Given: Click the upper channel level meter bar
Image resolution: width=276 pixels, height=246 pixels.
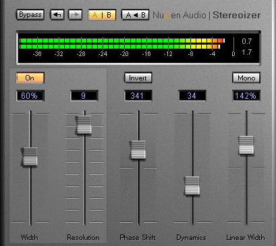Looking at the screenshot, I should pos(122,41).
